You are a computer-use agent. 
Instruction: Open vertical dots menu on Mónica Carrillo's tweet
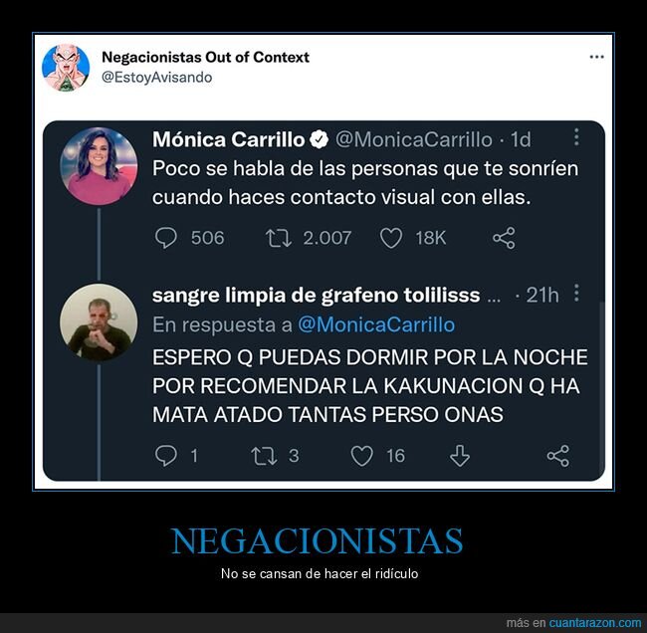[x=576, y=137]
